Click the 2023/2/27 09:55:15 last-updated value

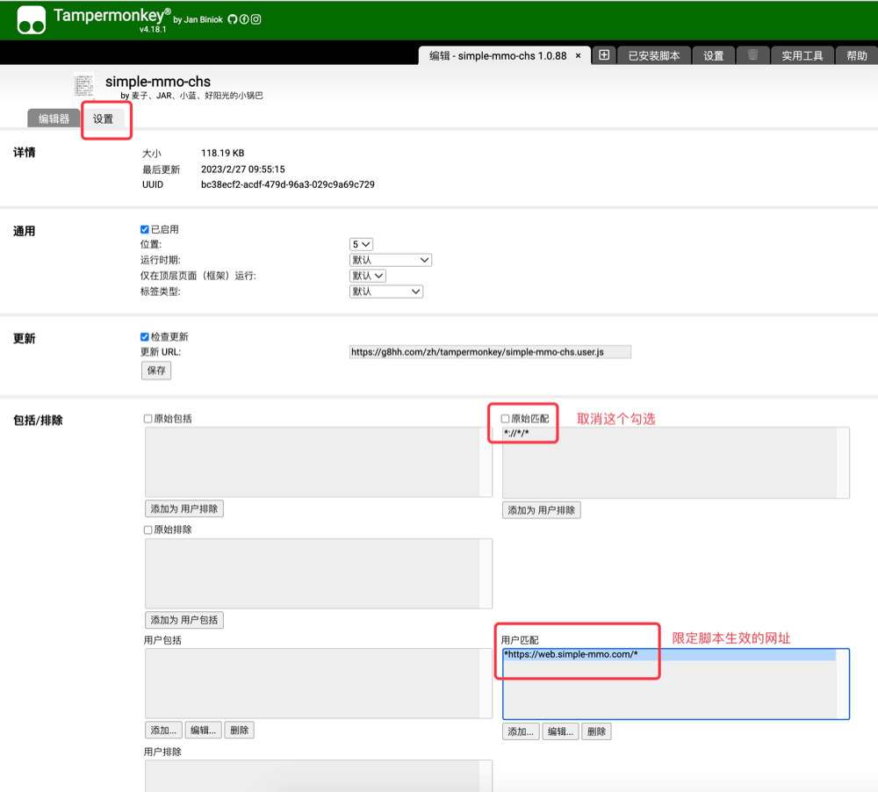[x=243, y=169]
